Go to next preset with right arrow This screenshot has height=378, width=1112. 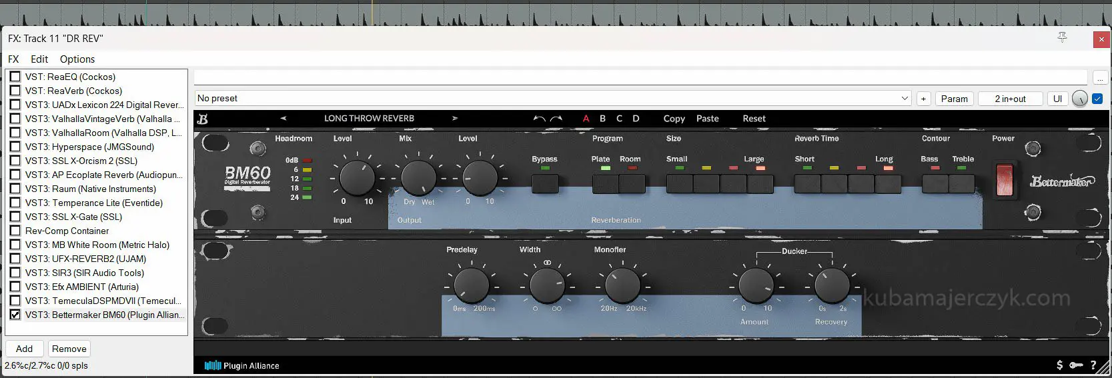[x=455, y=119]
